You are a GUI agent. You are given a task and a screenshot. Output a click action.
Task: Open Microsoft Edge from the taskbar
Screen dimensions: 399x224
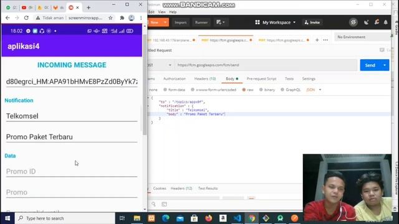tap(166, 218)
